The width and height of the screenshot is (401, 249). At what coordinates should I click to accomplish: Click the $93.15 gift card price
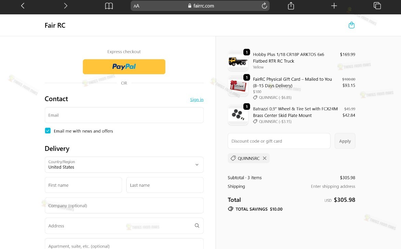coord(349,86)
